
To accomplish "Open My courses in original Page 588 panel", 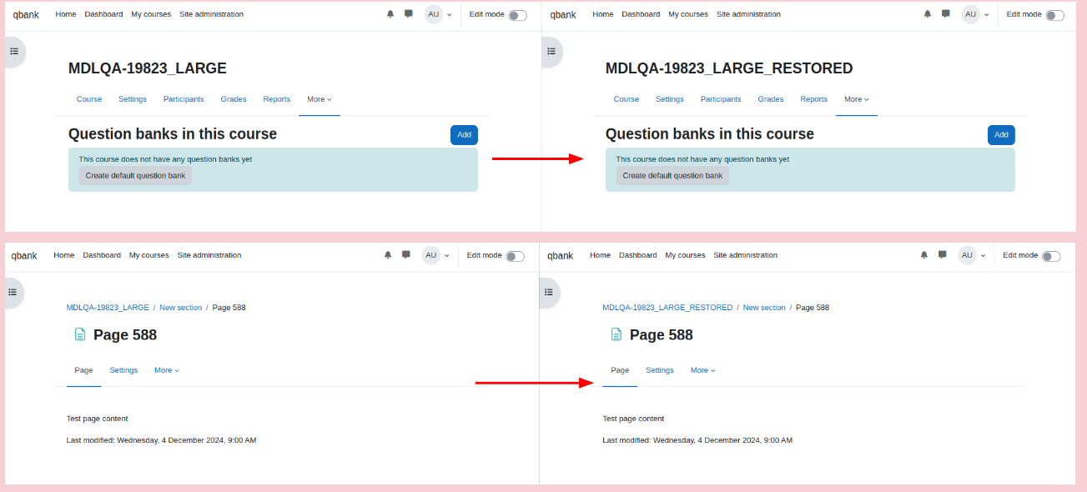I will 149,255.
